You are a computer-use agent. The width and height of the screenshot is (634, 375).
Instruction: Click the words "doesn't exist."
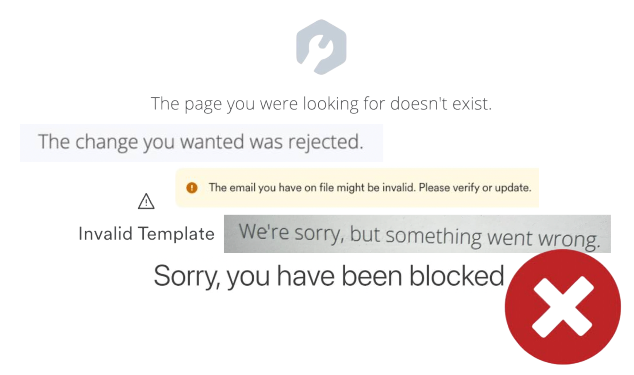coord(441,103)
